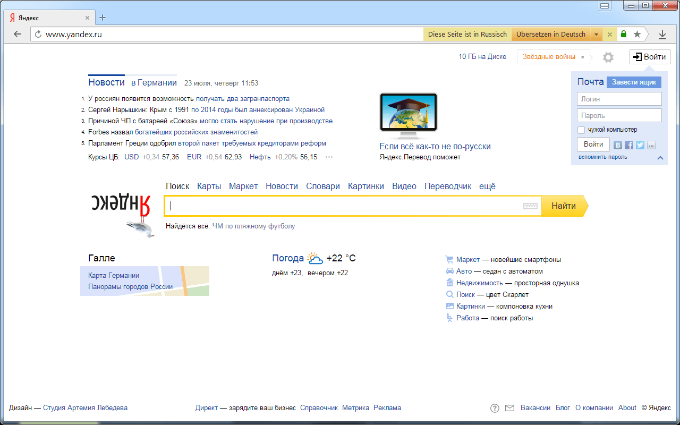Open Студия Артемия Лебедева link
The width and height of the screenshot is (680, 425).
click(x=85, y=408)
